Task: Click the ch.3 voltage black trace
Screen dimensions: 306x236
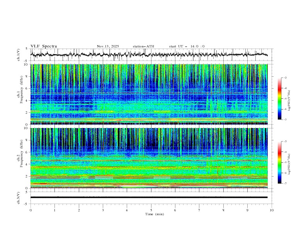Action: pyautogui.click(x=149, y=197)
